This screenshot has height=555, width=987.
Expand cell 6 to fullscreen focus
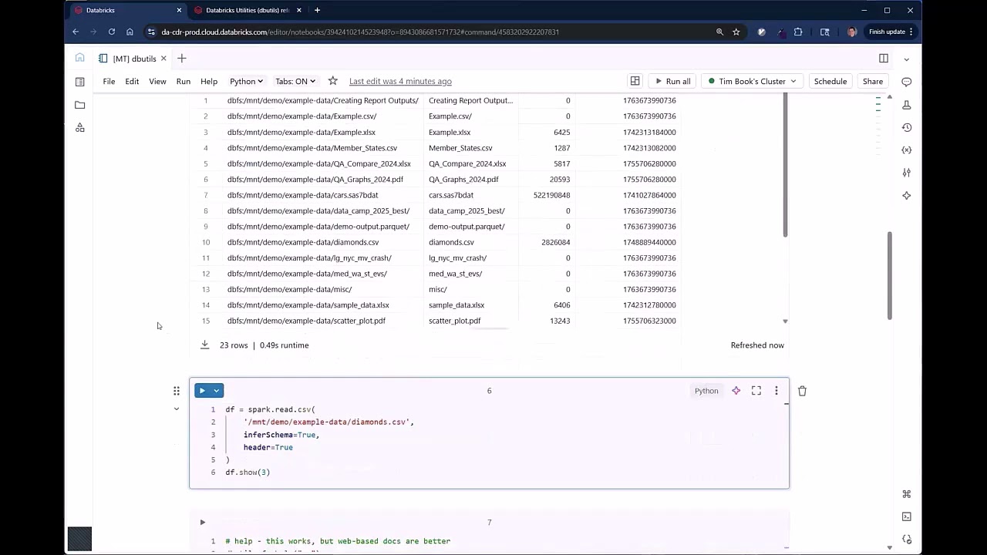pyautogui.click(x=756, y=391)
